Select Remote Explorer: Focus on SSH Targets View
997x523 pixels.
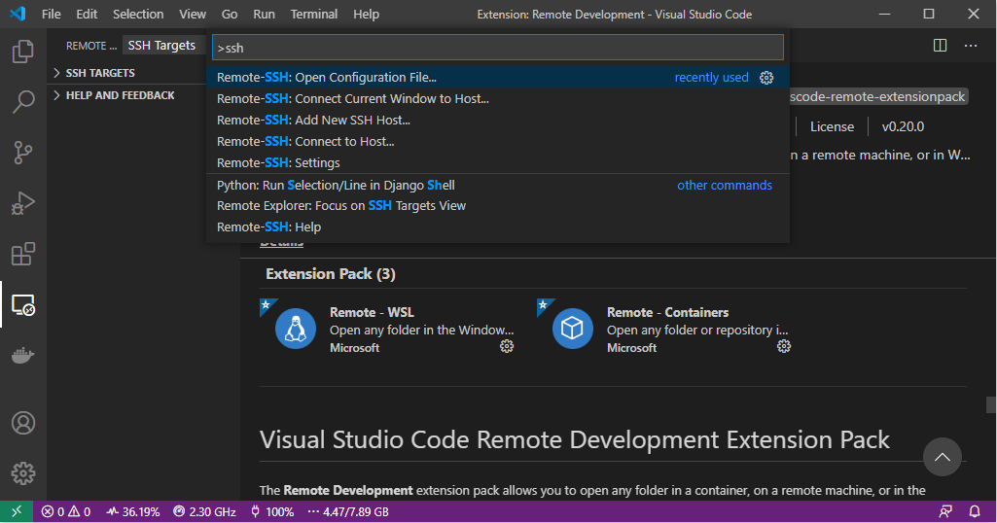click(x=497, y=206)
